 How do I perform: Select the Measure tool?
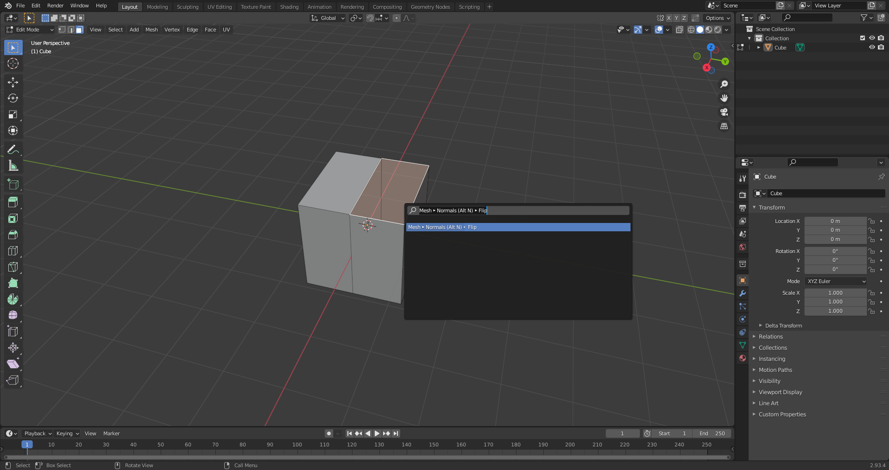tap(13, 166)
